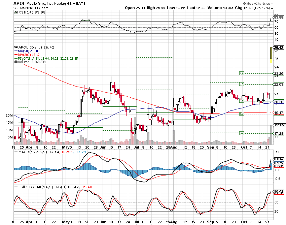
Task: Click the Open 25.00 quote value
Action: (135, 8)
